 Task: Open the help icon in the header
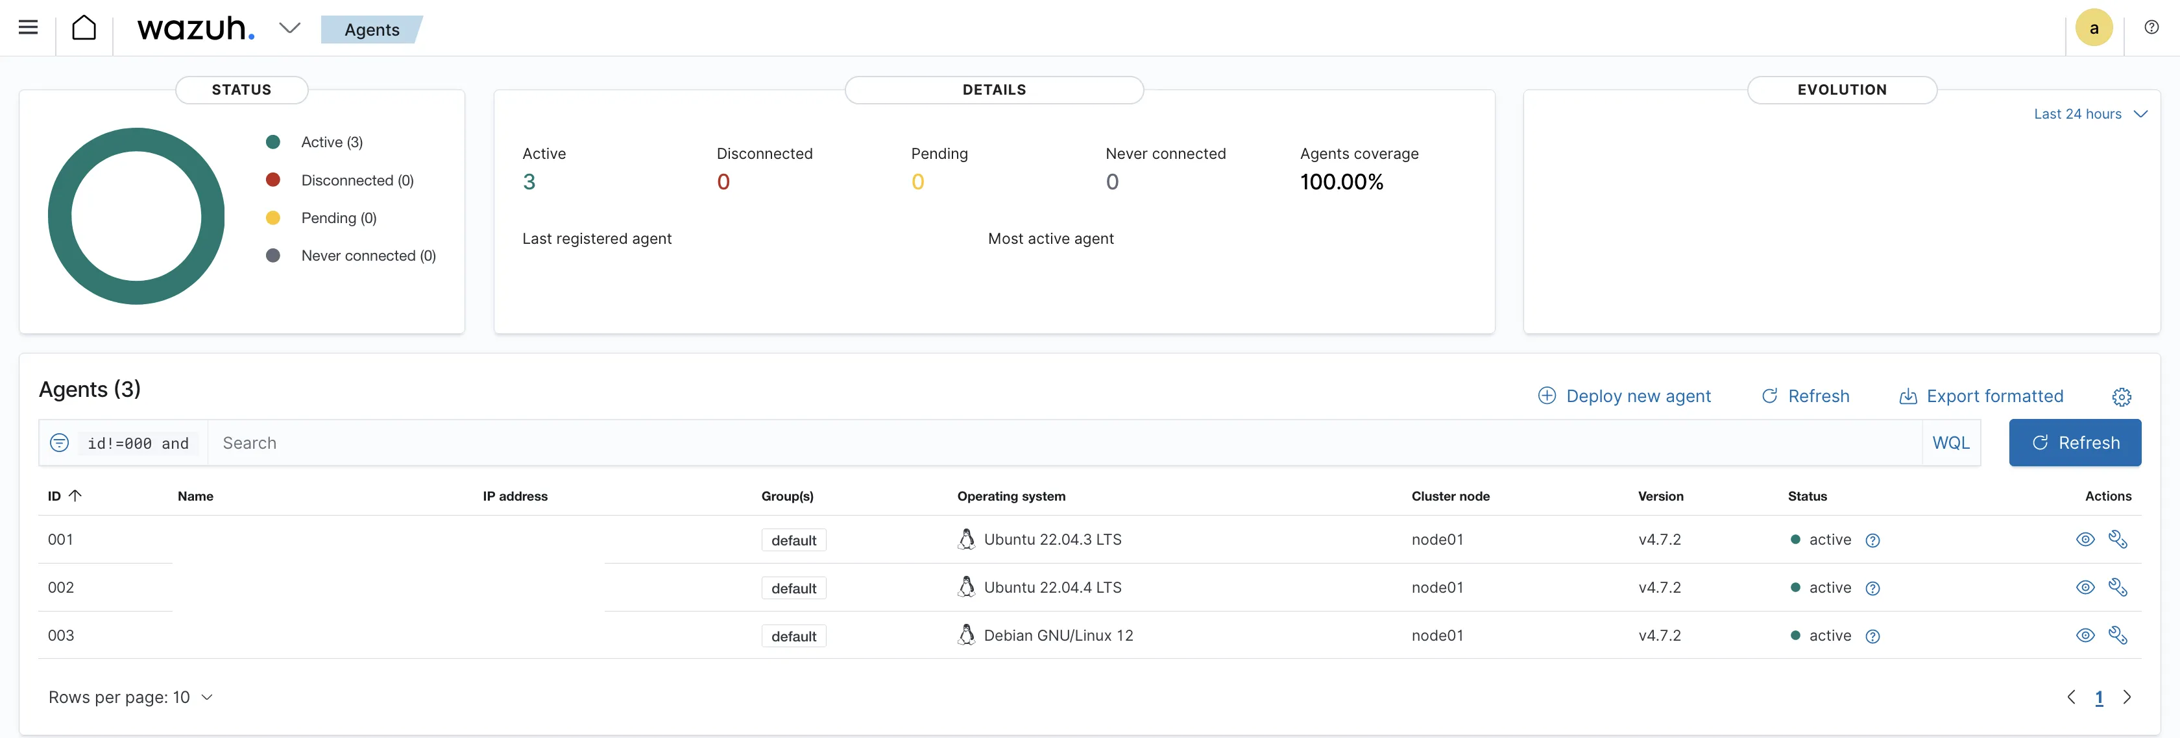(2150, 28)
